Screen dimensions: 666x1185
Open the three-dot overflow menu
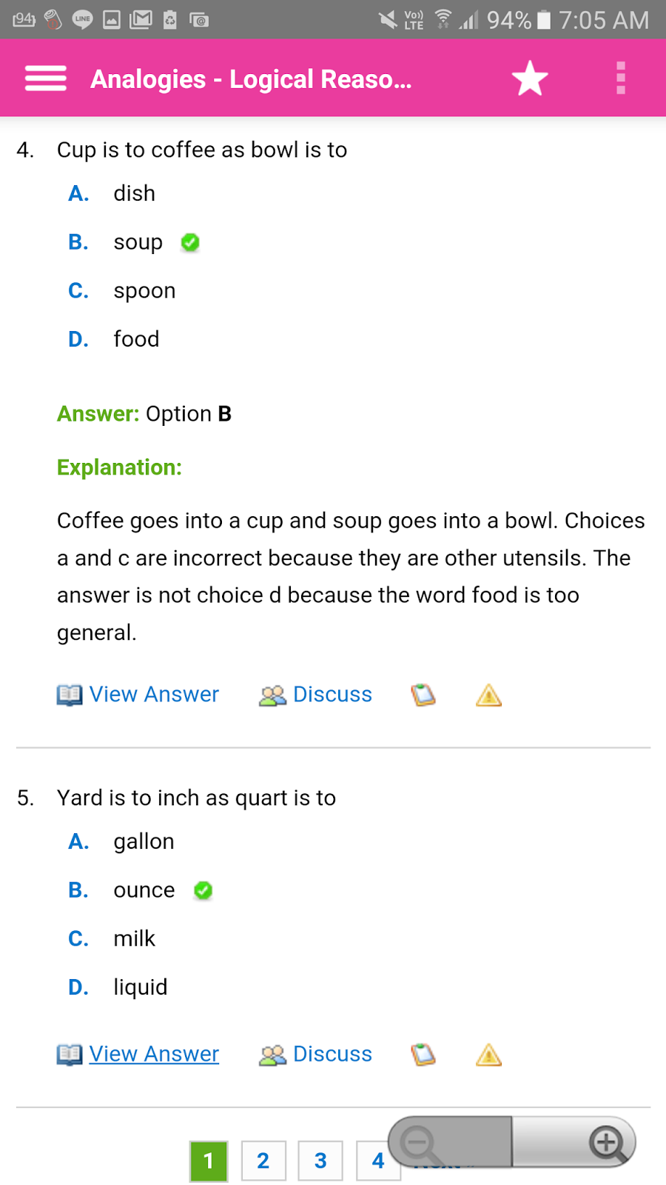click(x=621, y=78)
